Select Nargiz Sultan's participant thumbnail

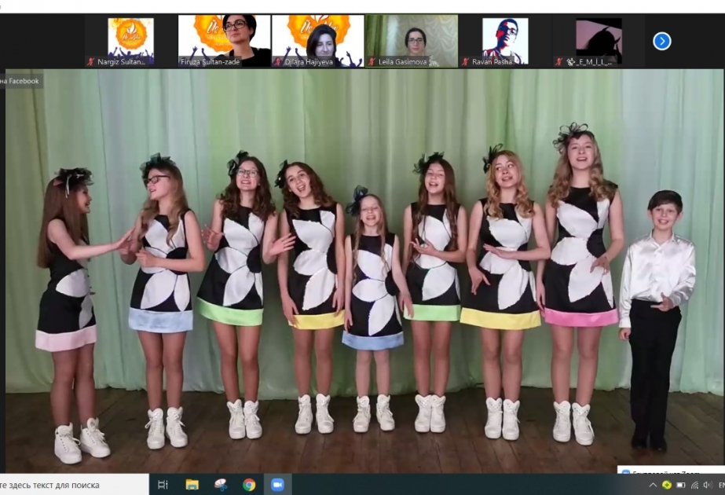pyautogui.click(x=131, y=41)
